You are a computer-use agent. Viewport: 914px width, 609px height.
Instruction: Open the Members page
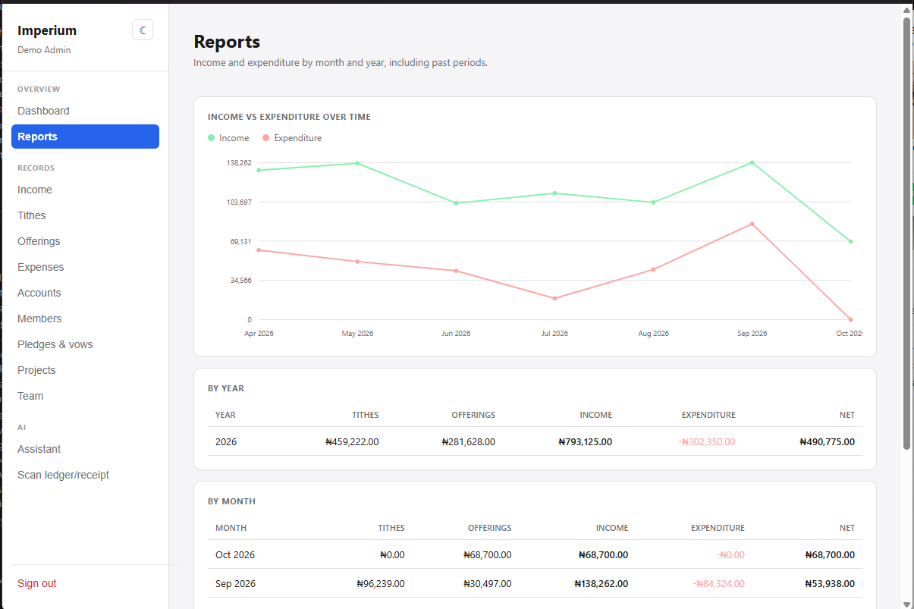85,319
